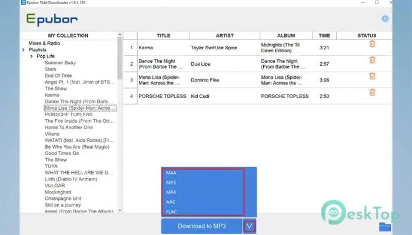The height and width of the screenshot is (235, 412).
Task: Select Mona Lisa (Spider-Man) in sidebar
Action: 80,108
